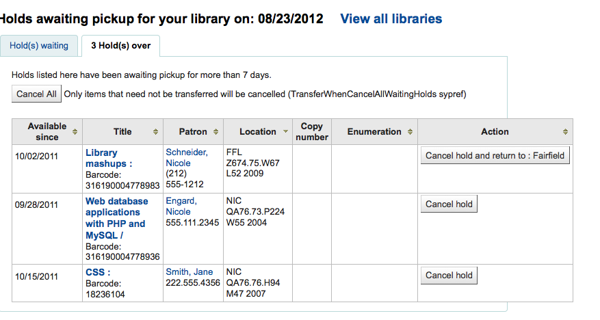Image resolution: width=600 pixels, height=320 pixels.
Task: Sort table by Enumeration arrows
Action: 410,132
